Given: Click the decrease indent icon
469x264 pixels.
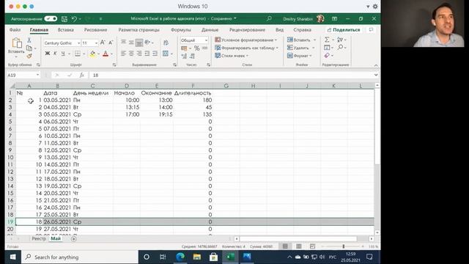Looking at the screenshot, I should [x=147, y=54].
